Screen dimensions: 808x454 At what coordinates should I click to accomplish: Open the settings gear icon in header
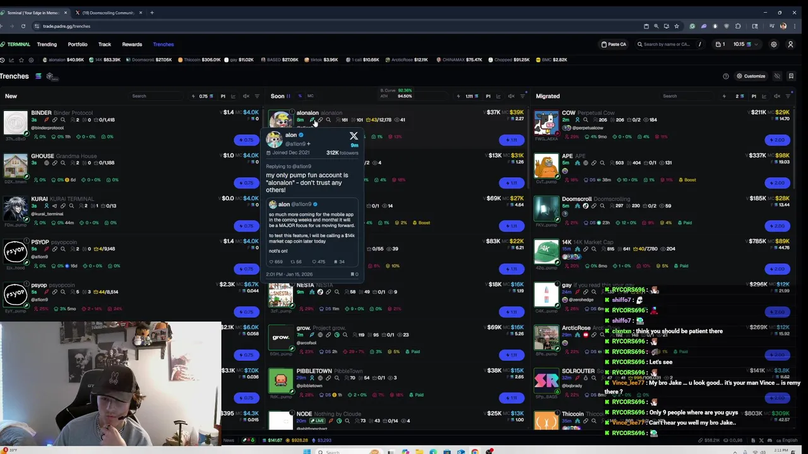coord(773,44)
